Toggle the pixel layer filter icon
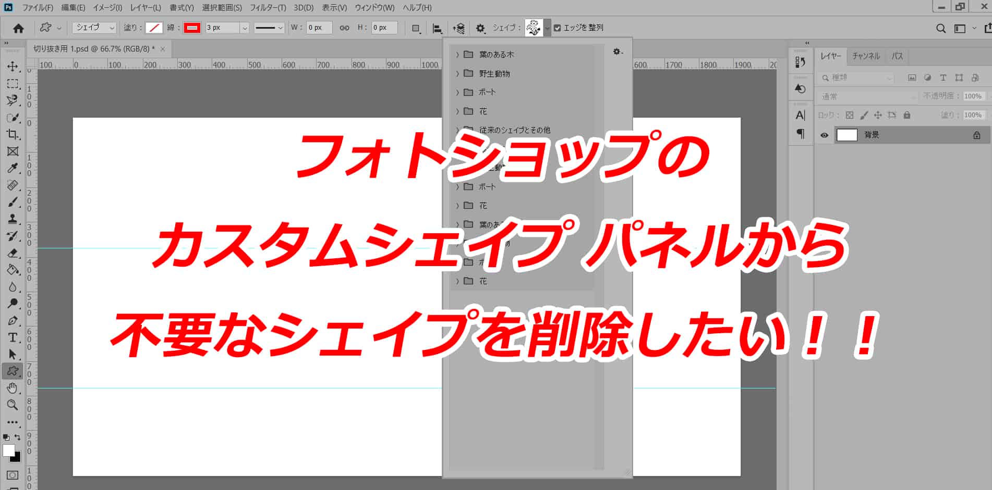992x490 pixels. 912,78
